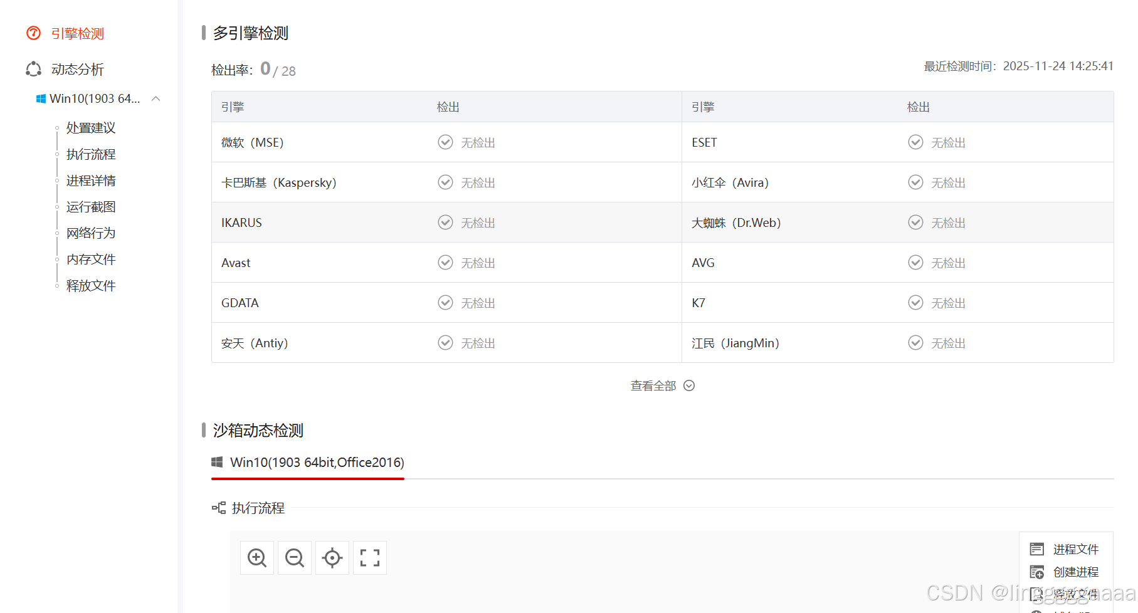Click the Windows logo beside Win10 sidebar item
Image resolution: width=1138 pixels, height=613 pixels.
(x=41, y=98)
